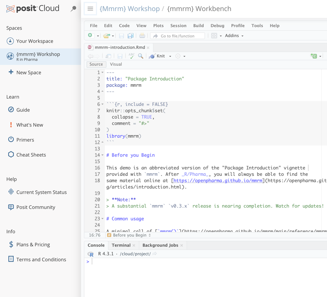
Task: Click the pin icon beside Posit Cloud
Action: [73, 9]
